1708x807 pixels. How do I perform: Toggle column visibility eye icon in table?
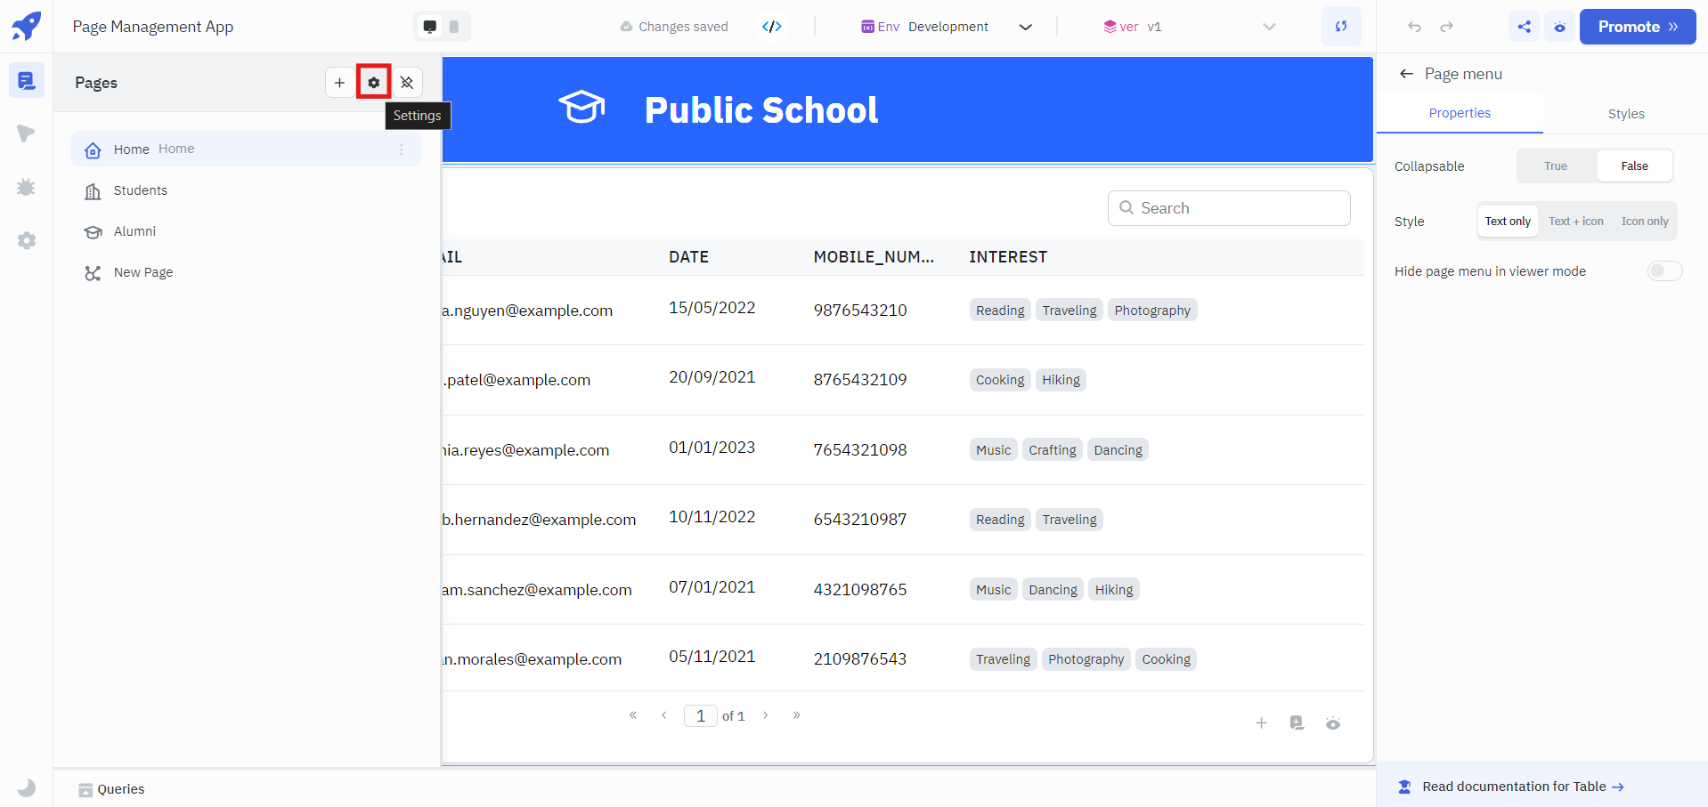coord(1332,723)
